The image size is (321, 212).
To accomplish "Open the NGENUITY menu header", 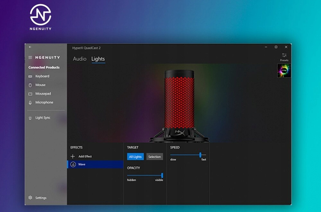I will 48,57.
